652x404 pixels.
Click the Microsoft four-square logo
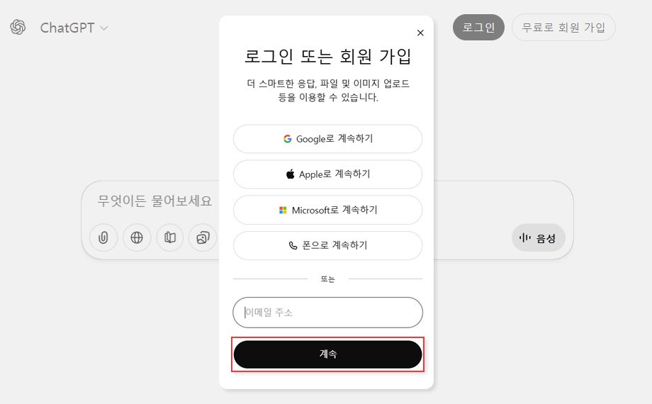point(283,210)
